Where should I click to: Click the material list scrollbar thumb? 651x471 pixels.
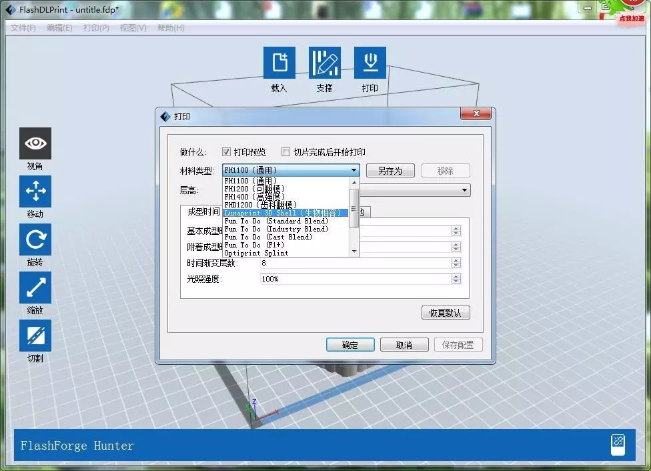(x=354, y=209)
